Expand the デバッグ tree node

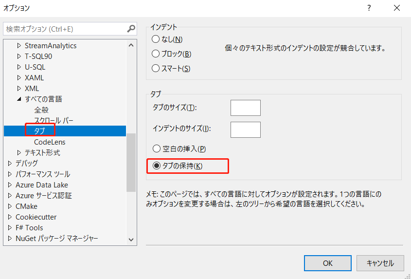10,163
